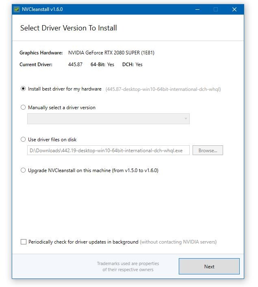This screenshot has width=258, height=287.
Task: Click the Browse... button
Action: tap(208, 150)
